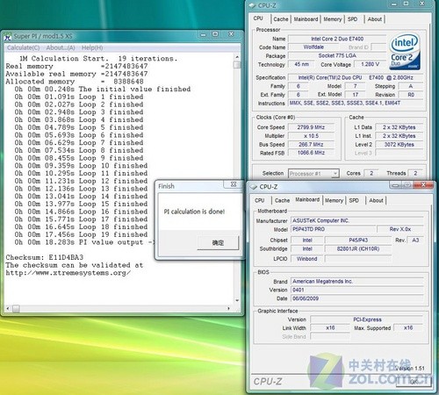Click the instructions field listing MMX, SSE

[356, 103]
